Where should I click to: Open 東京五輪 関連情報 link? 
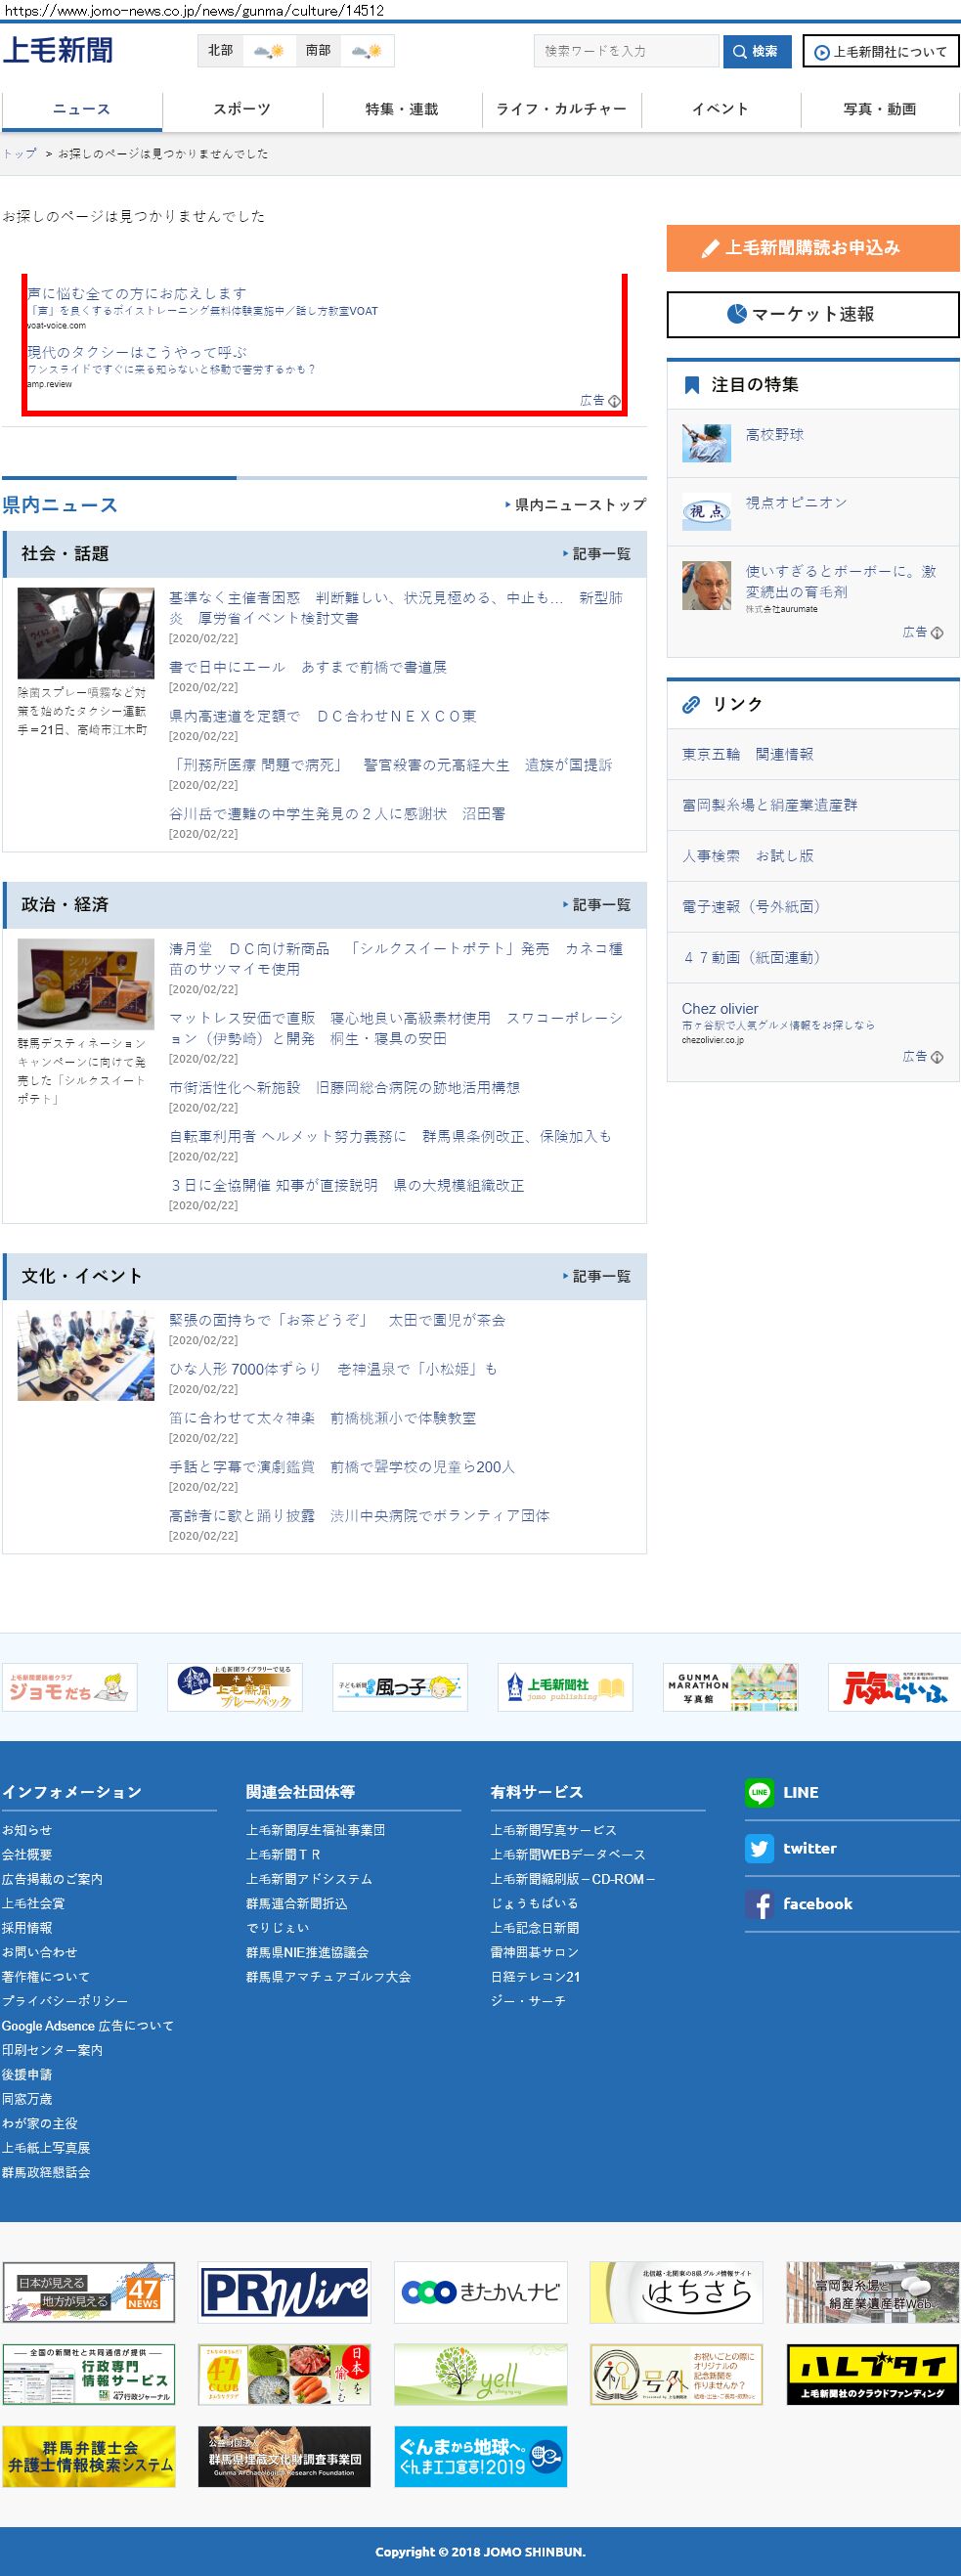coord(747,754)
